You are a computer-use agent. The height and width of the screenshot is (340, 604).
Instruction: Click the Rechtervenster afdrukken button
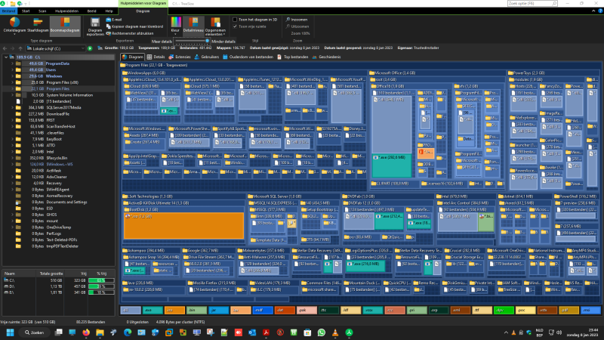135,32
